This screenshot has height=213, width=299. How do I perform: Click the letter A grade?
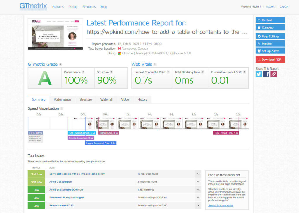[45, 78]
